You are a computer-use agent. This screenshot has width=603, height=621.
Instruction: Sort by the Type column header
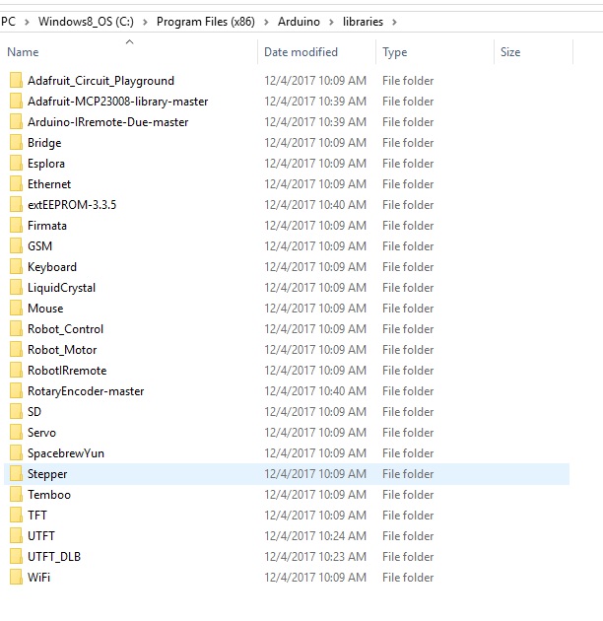pyautogui.click(x=395, y=52)
